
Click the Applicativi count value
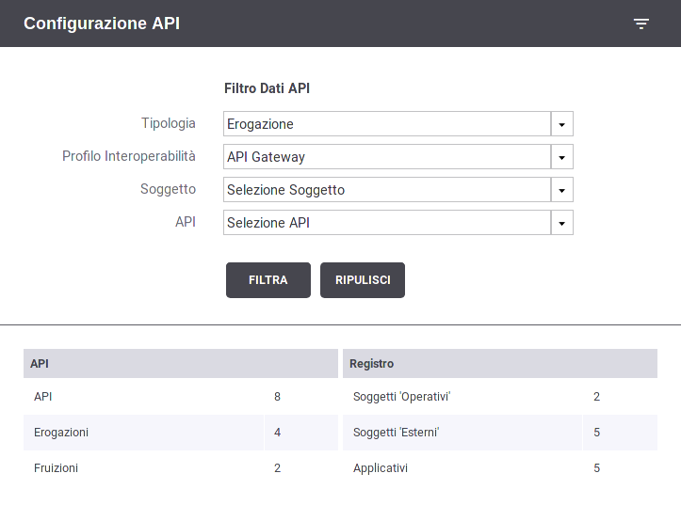pyautogui.click(x=597, y=468)
